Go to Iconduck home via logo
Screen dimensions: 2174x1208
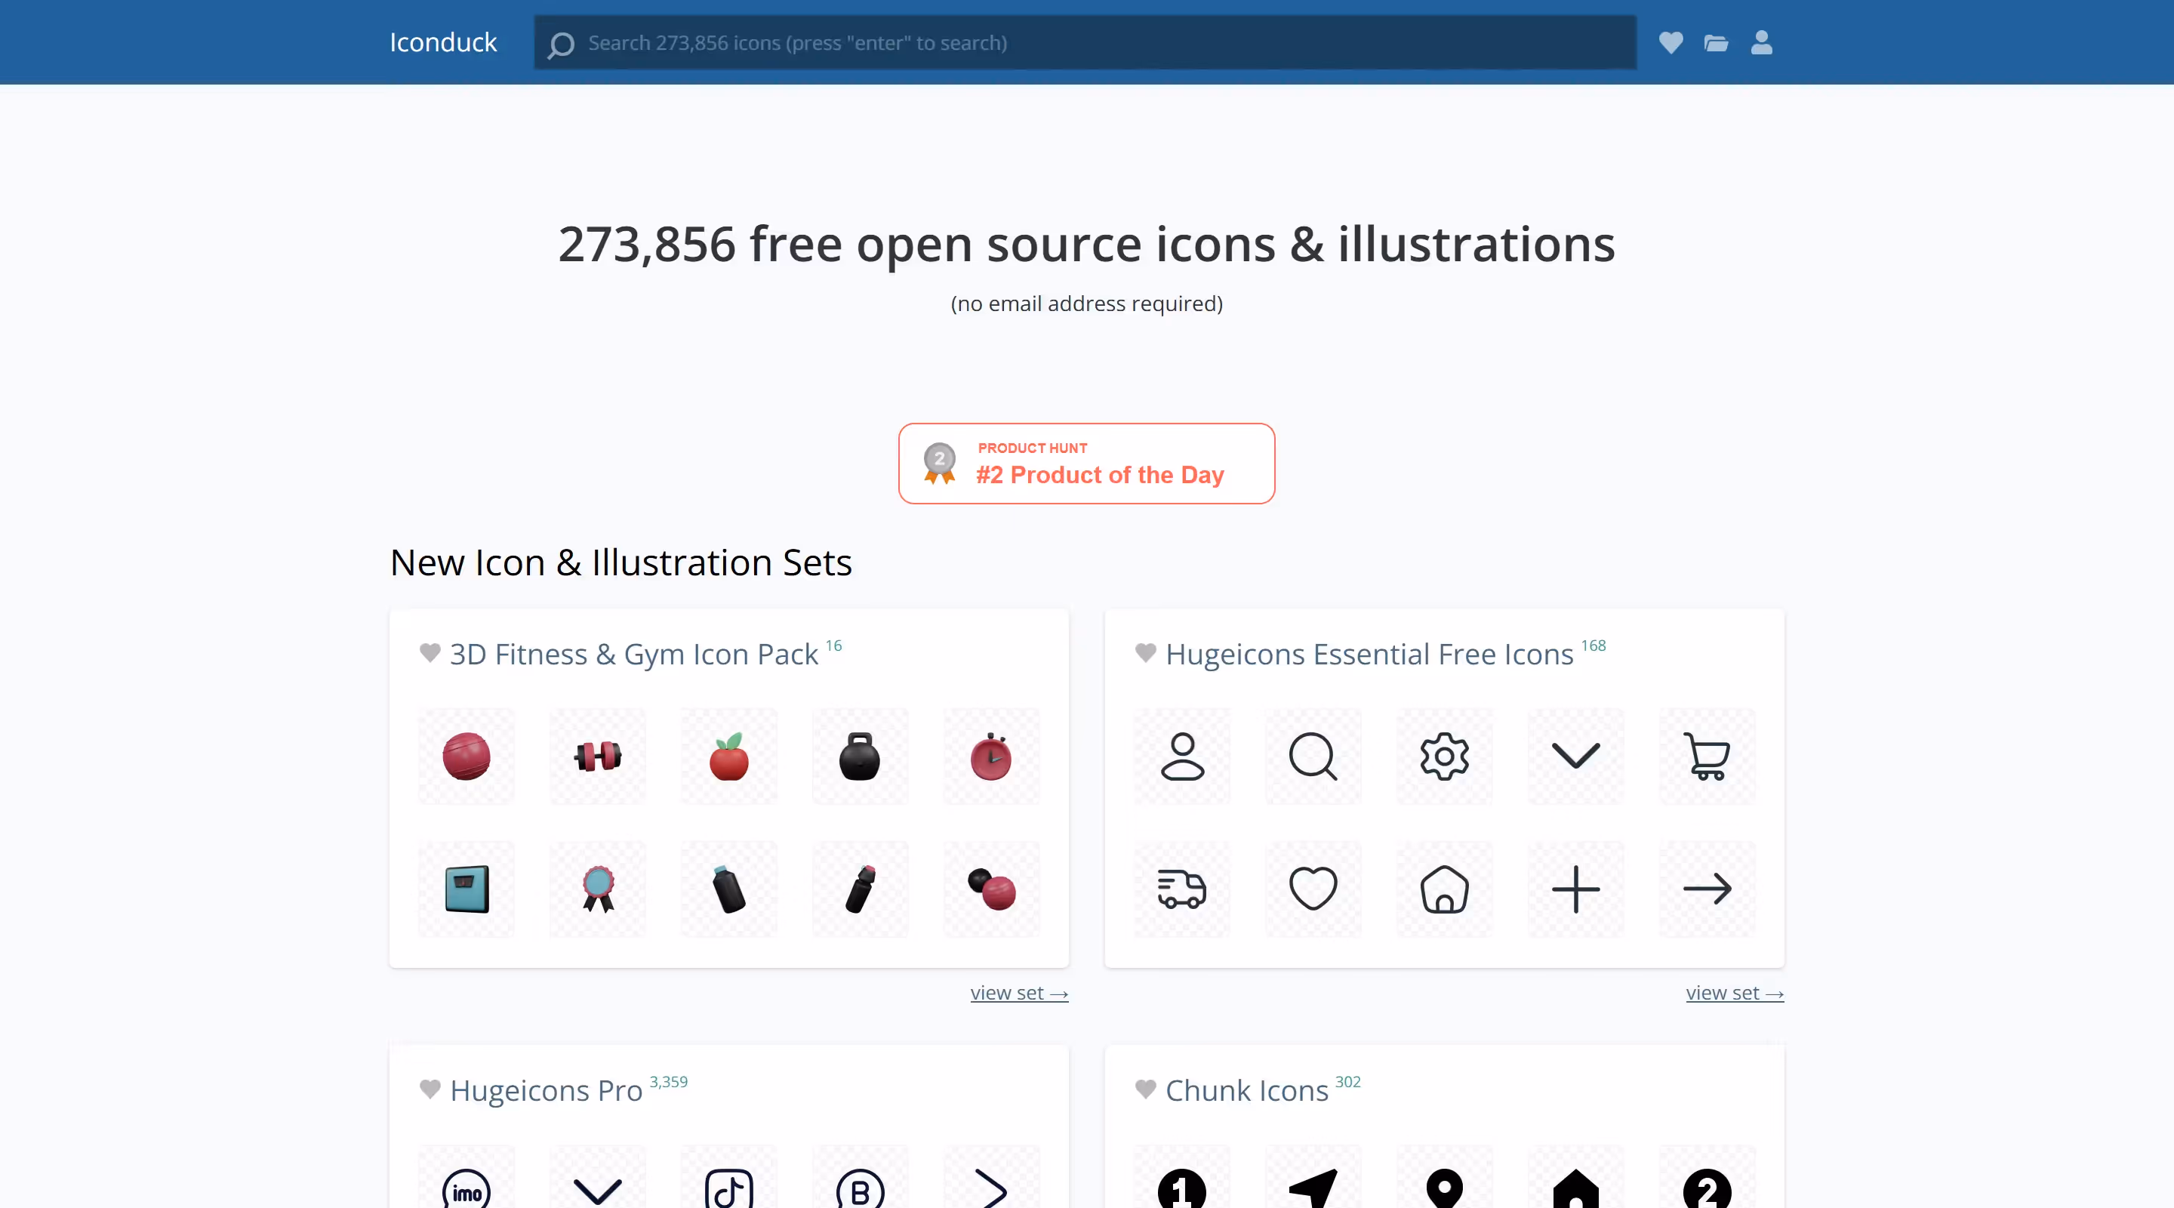(x=443, y=42)
